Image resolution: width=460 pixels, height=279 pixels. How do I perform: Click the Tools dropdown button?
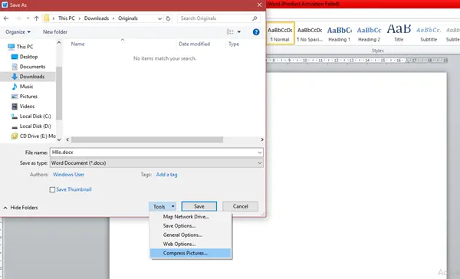[163, 206]
